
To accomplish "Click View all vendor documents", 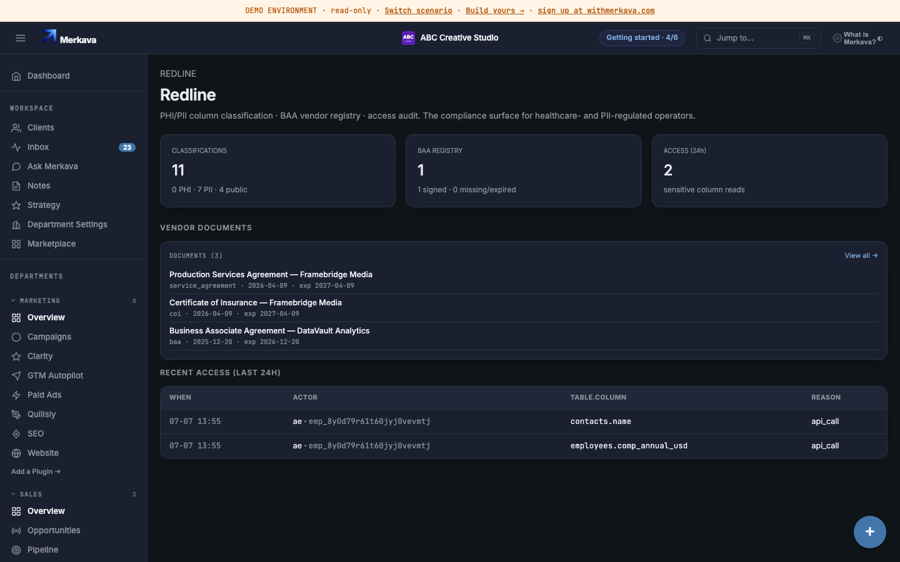I will click(x=861, y=256).
